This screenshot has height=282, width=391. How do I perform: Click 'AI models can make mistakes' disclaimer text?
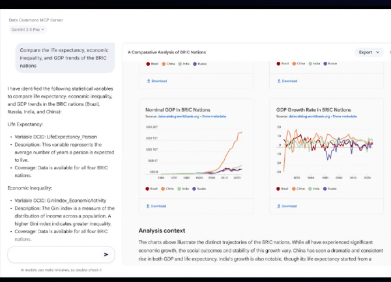(61, 270)
